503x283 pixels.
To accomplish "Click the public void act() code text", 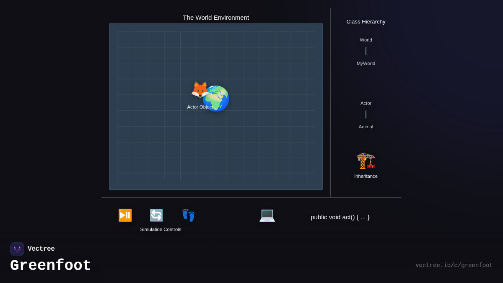I will point(340,217).
